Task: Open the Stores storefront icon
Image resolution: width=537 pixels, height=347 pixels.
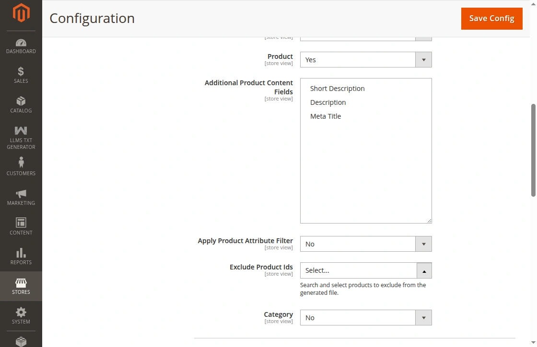Action: pyautogui.click(x=21, y=283)
